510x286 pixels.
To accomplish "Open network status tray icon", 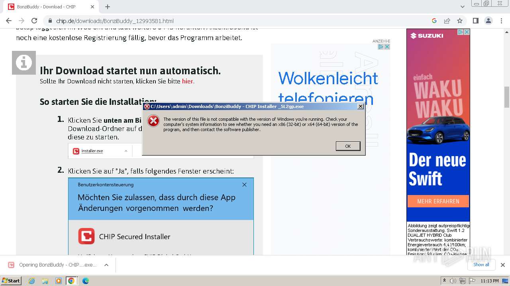I will [463, 281].
